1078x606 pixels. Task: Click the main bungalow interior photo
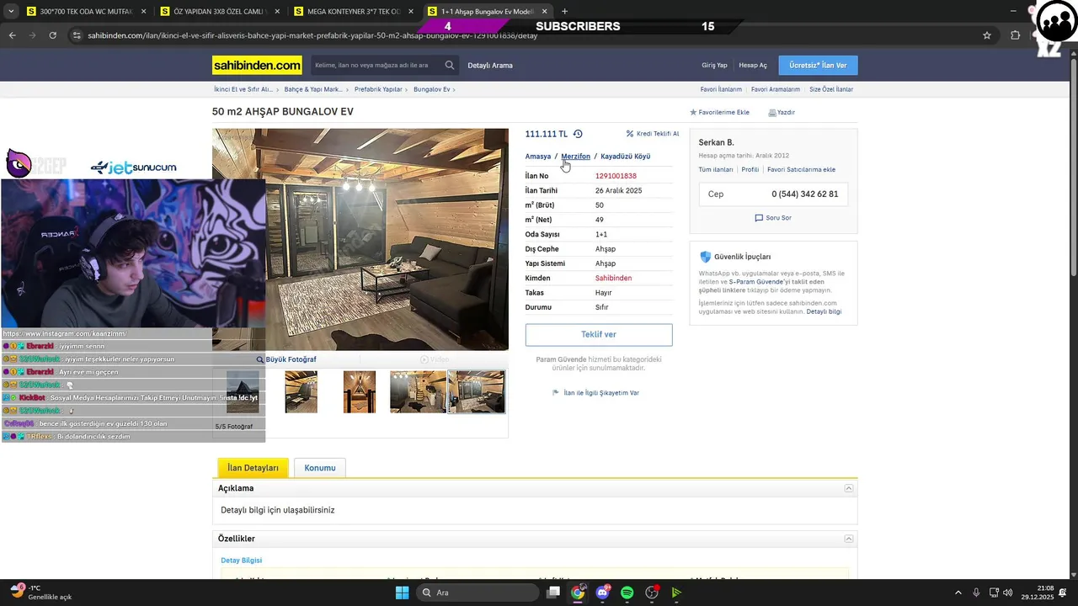(x=360, y=239)
